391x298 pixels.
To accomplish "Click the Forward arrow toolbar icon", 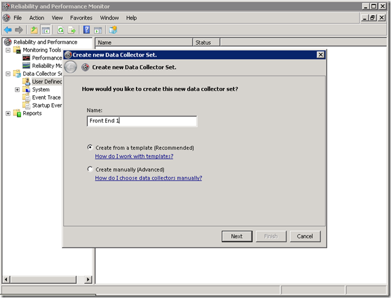I will [x=18, y=30].
